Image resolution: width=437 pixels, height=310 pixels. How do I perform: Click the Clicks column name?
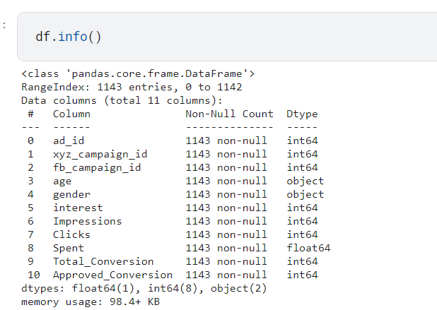point(71,234)
